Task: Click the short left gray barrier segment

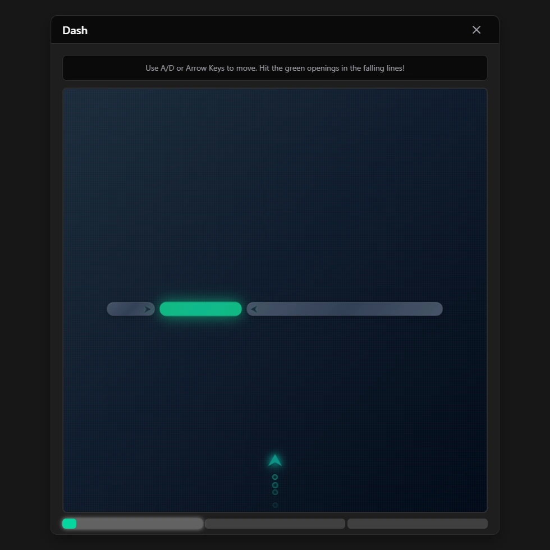Action: 126,309
